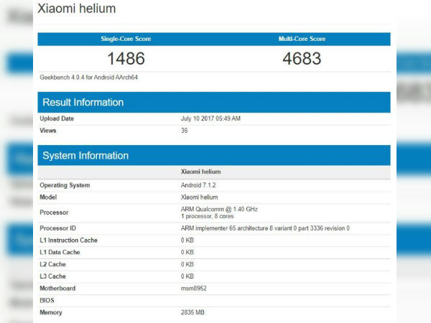431x323 pixels.
Task: Click the L2 Cache label
Action: click(52, 264)
